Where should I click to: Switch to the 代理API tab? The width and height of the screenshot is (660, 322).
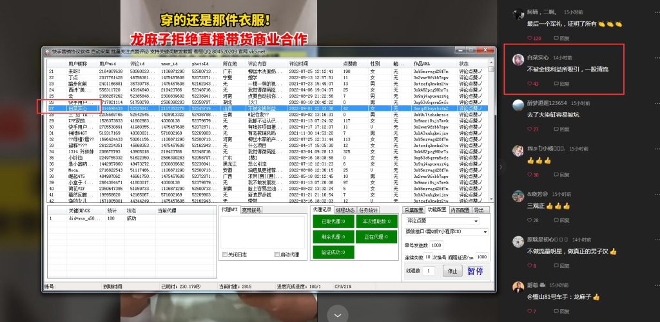(x=229, y=210)
